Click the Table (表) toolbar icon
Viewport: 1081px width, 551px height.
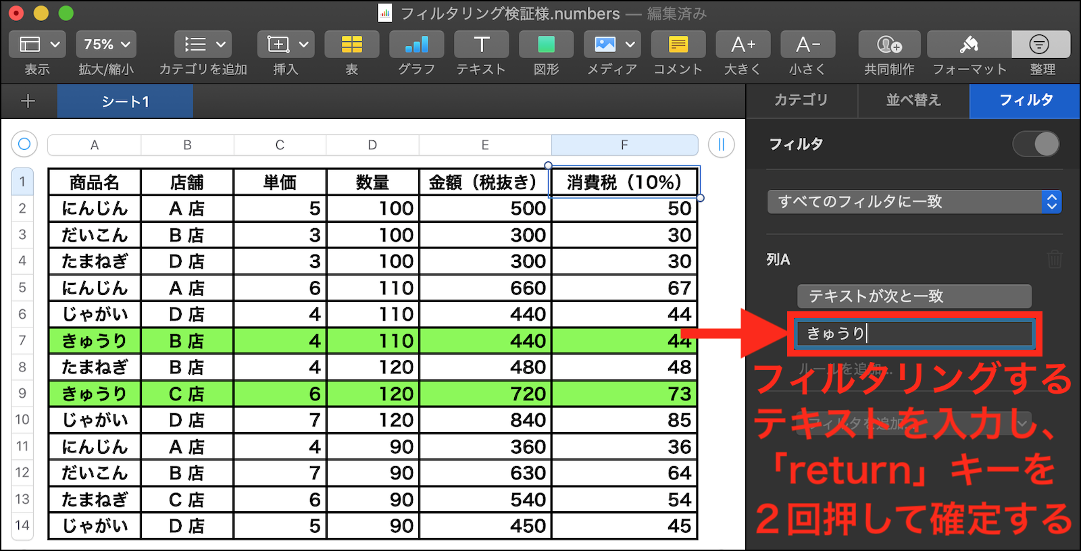click(351, 45)
